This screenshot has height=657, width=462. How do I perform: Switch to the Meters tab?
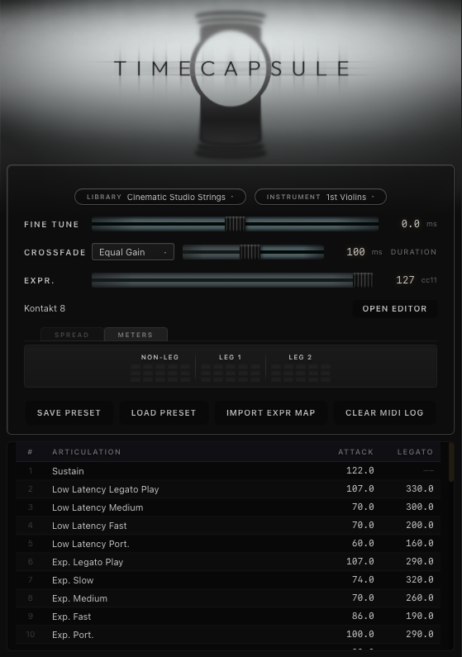[x=136, y=335]
